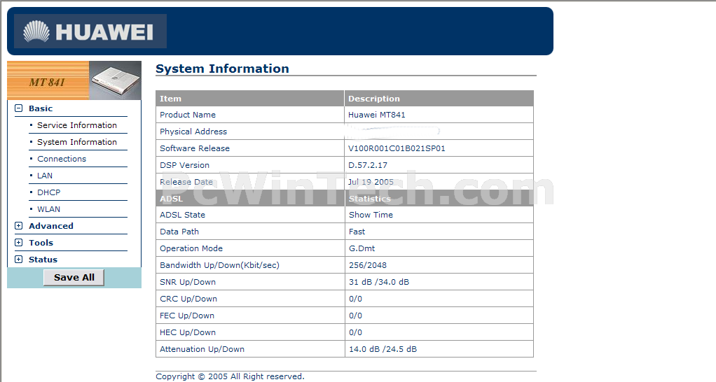This screenshot has width=716, height=382.
Task: Open the Basic menu heading
Action: [x=41, y=108]
